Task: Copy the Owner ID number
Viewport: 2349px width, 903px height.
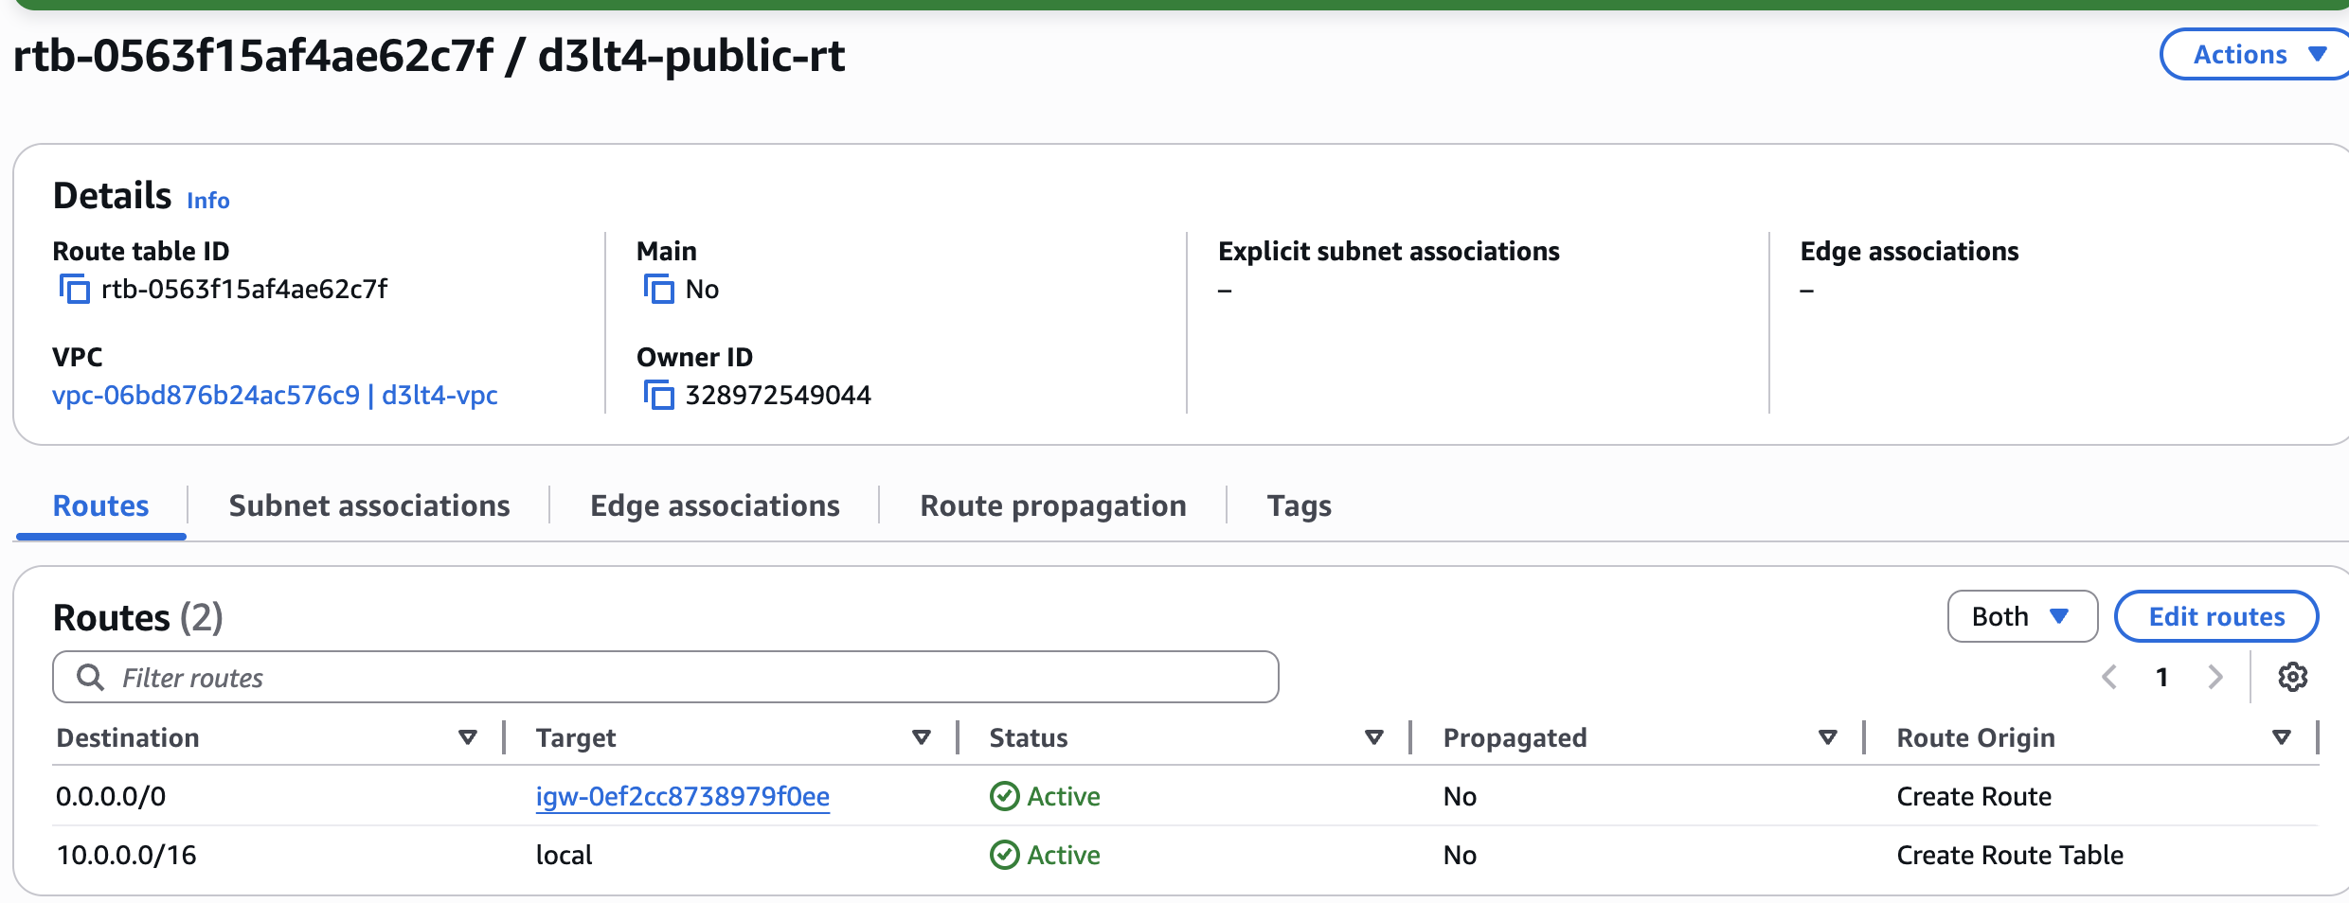Action: [658, 395]
